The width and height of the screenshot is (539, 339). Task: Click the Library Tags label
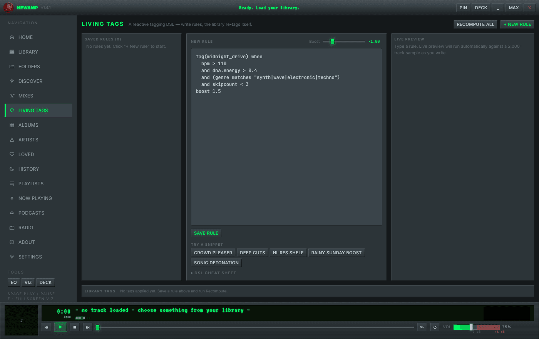coord(100,291)
